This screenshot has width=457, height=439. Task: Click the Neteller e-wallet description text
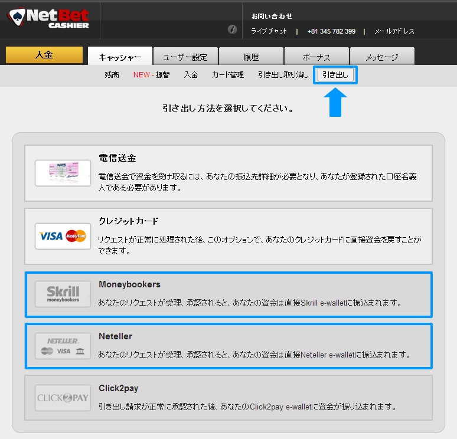click(x=254, y=355)
